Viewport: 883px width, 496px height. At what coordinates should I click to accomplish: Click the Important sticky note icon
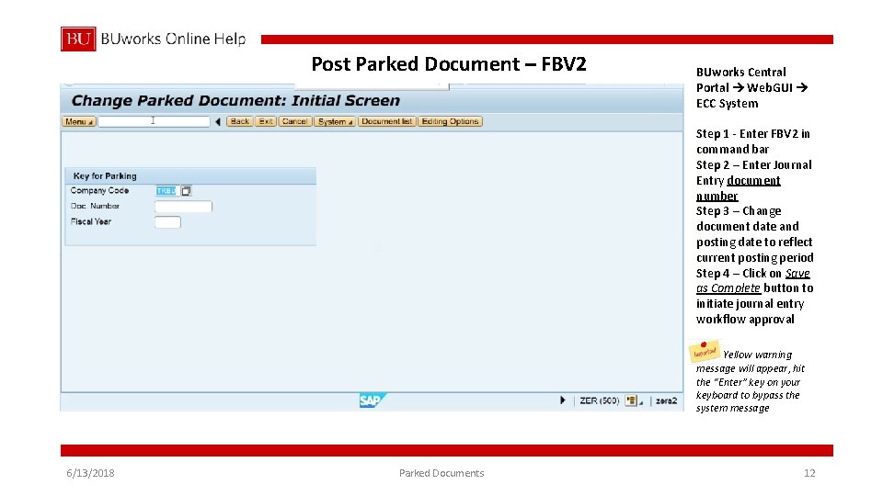704,352
